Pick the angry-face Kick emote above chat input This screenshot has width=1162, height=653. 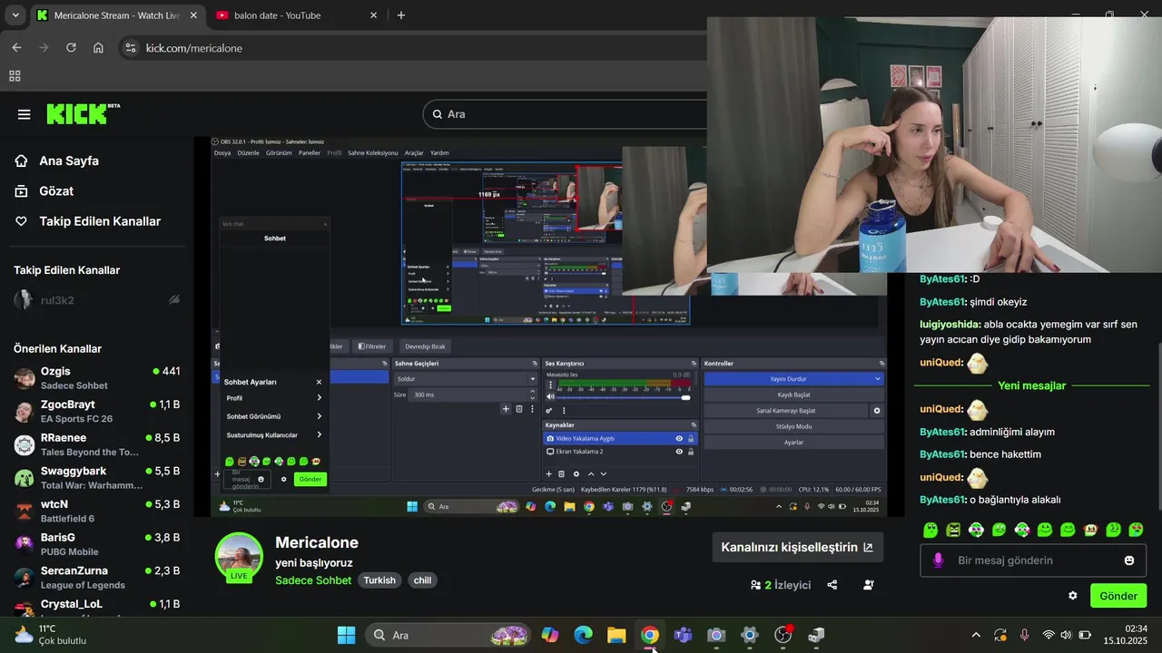[953, 530]
